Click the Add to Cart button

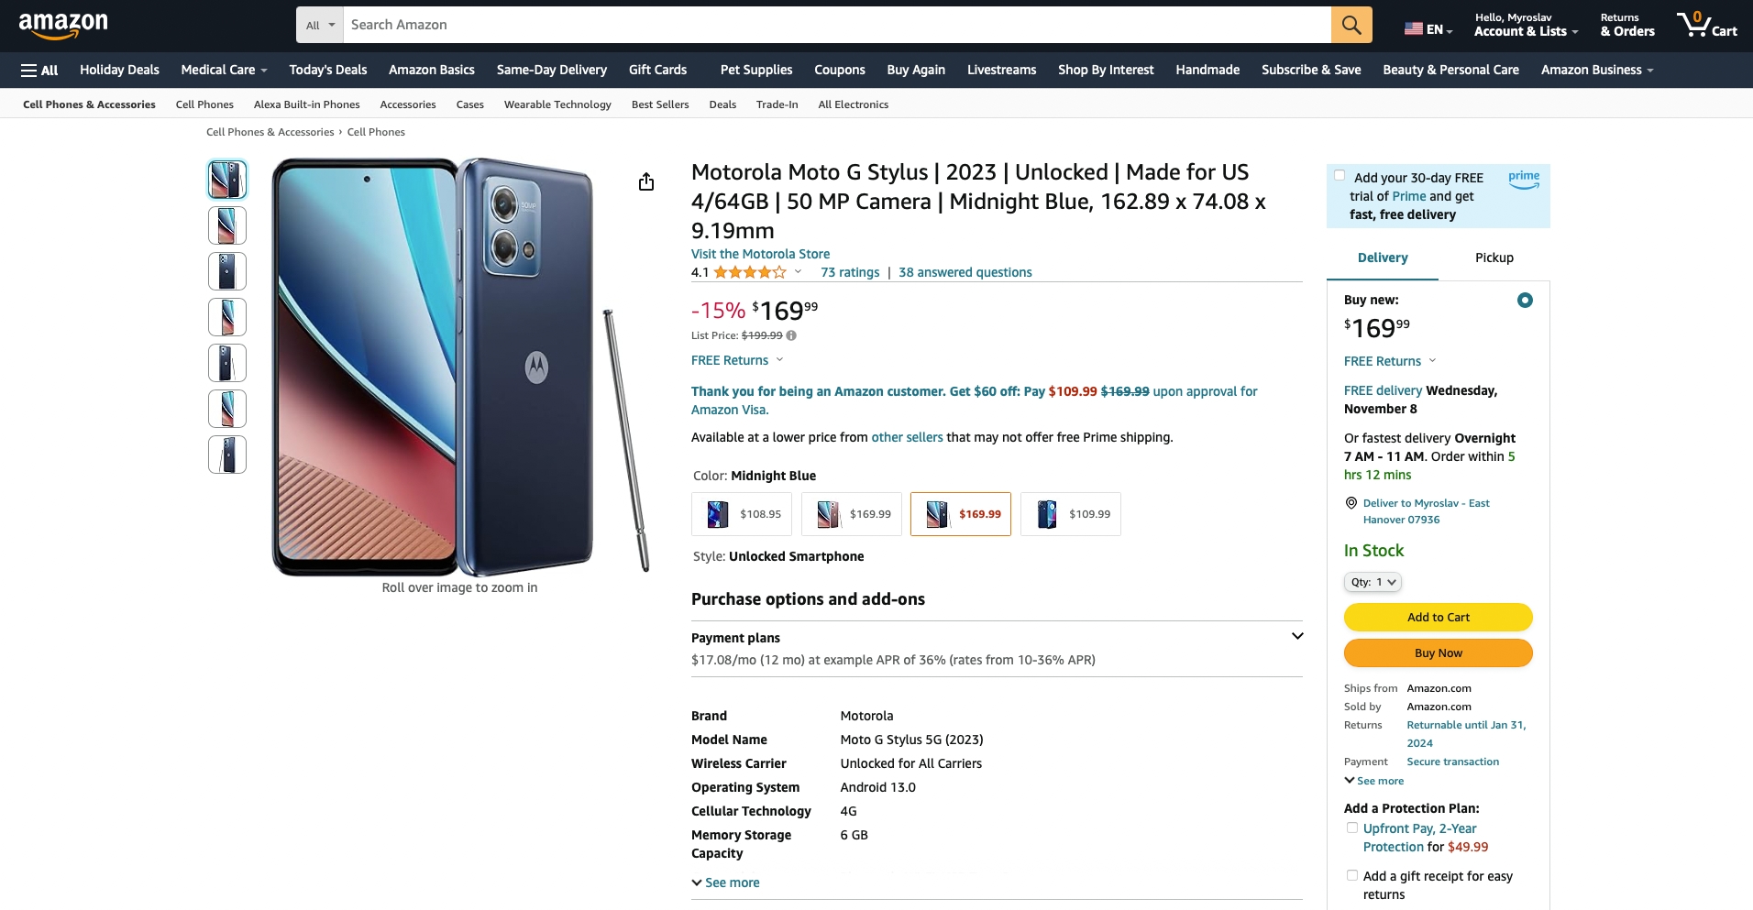[x=1438, y=617]
